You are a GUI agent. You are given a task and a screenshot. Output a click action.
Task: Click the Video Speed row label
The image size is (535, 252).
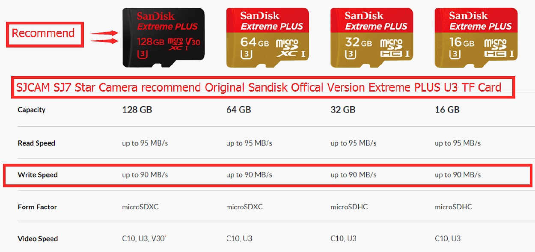click(38, 239)
